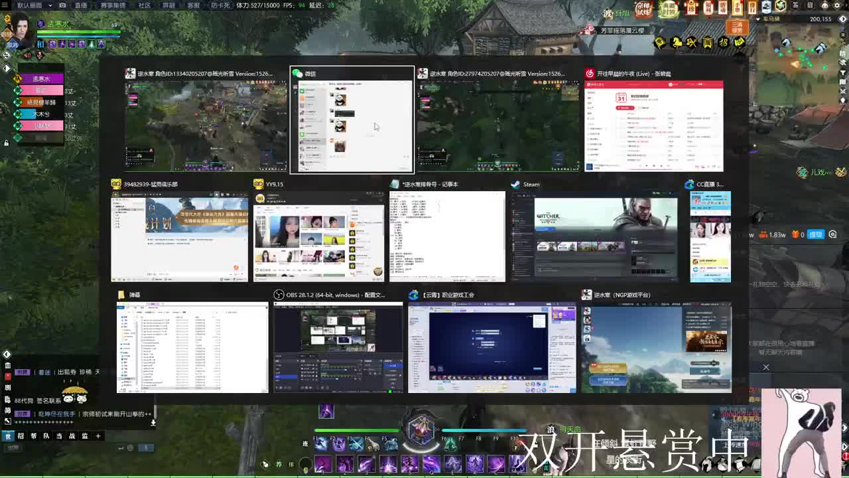This screenshot has width=849, height=478.
Task: Switch to the 招 chat tab
Action: click(21, 436)
